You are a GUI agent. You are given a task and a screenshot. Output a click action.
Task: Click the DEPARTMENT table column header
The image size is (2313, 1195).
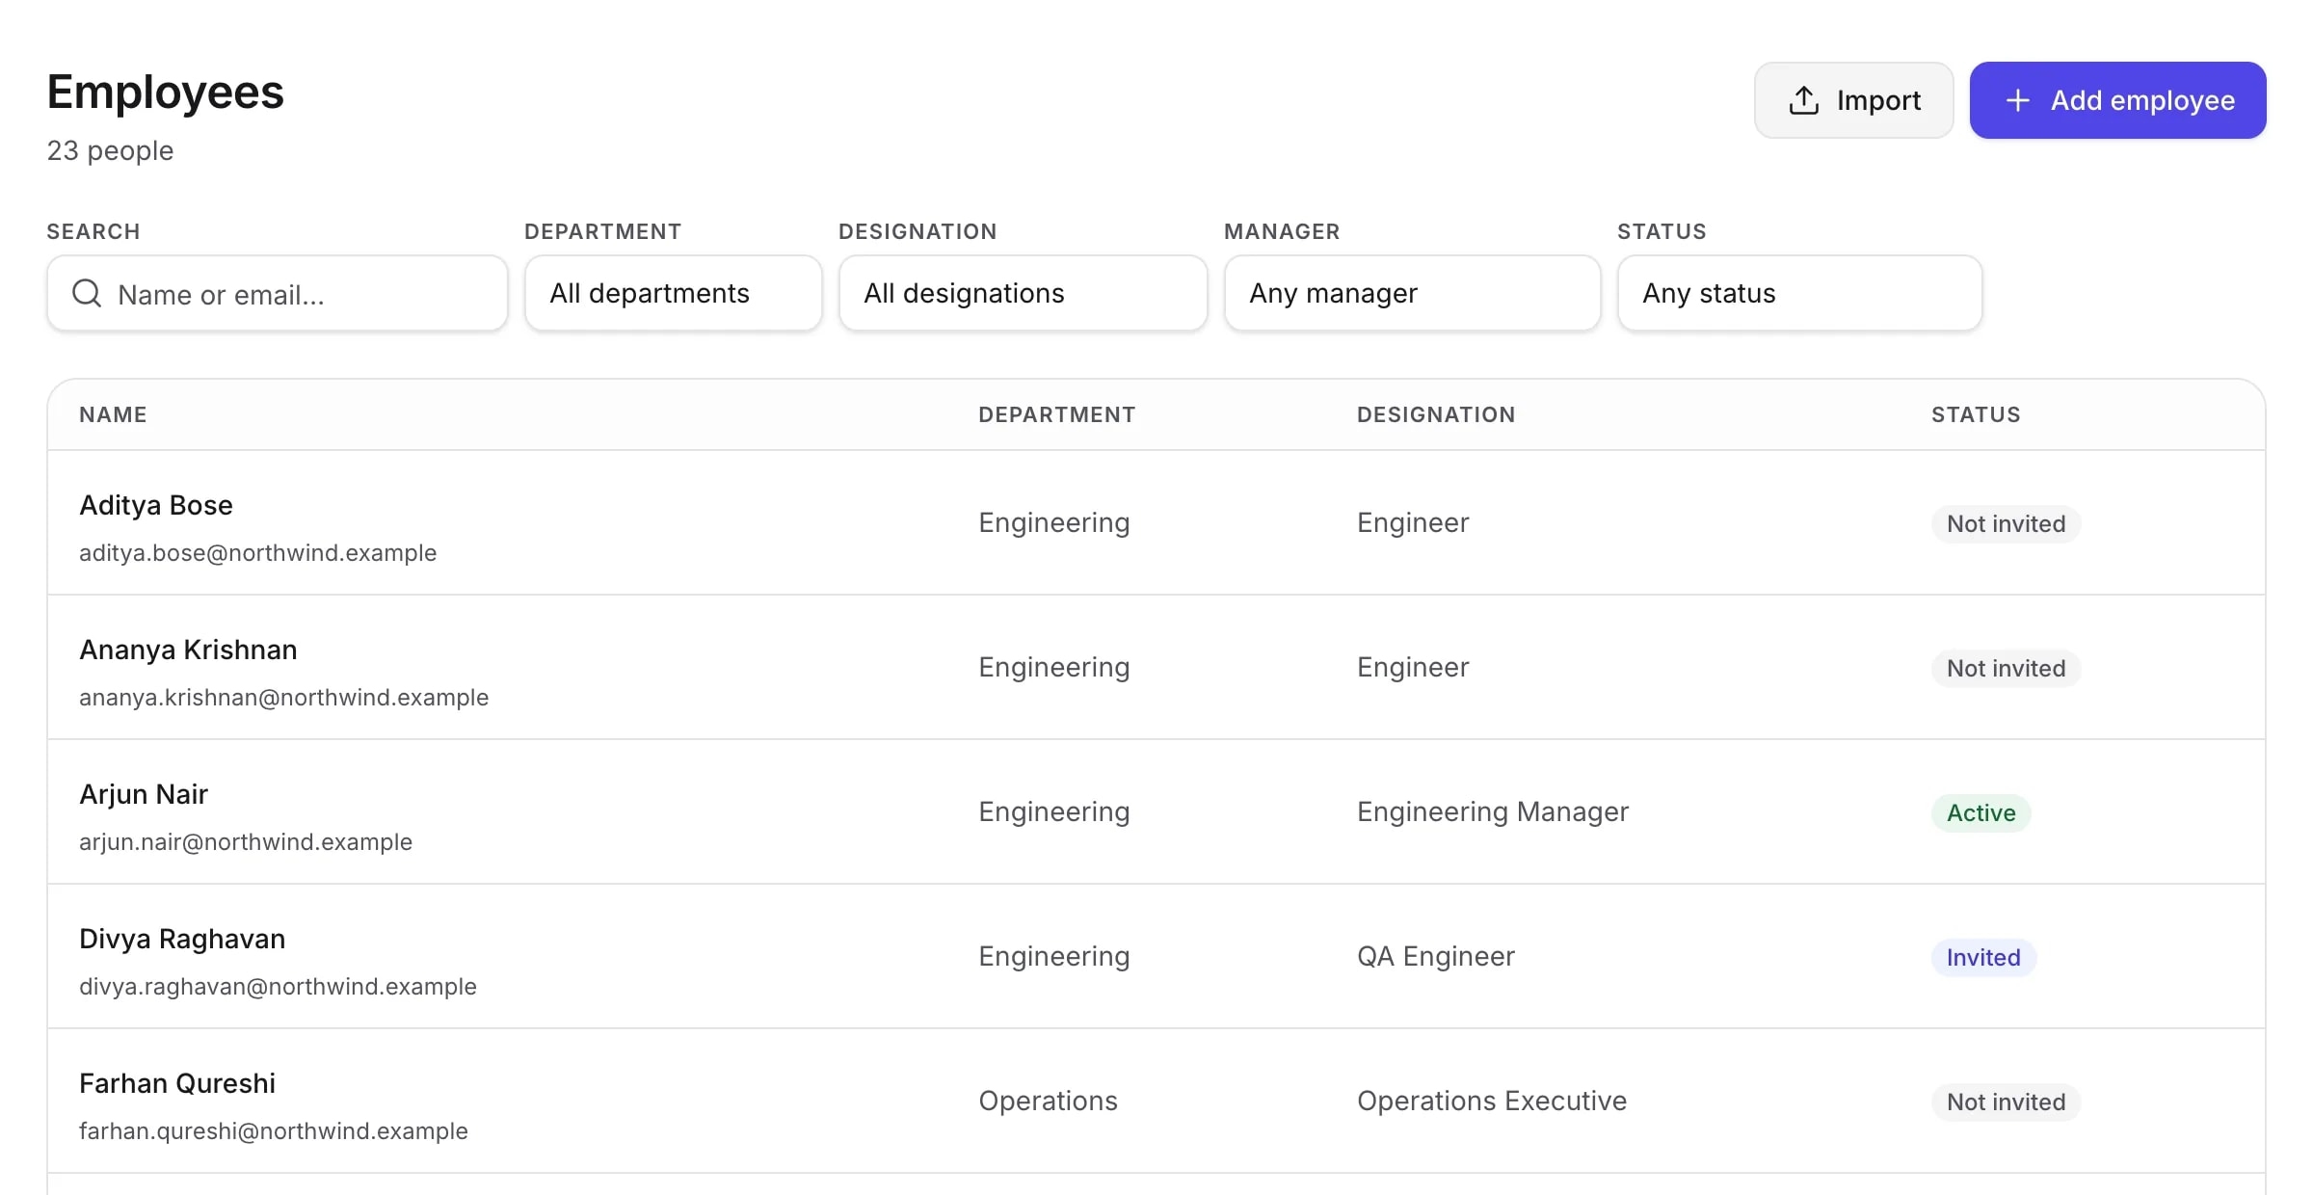[x=1056, y=414]
